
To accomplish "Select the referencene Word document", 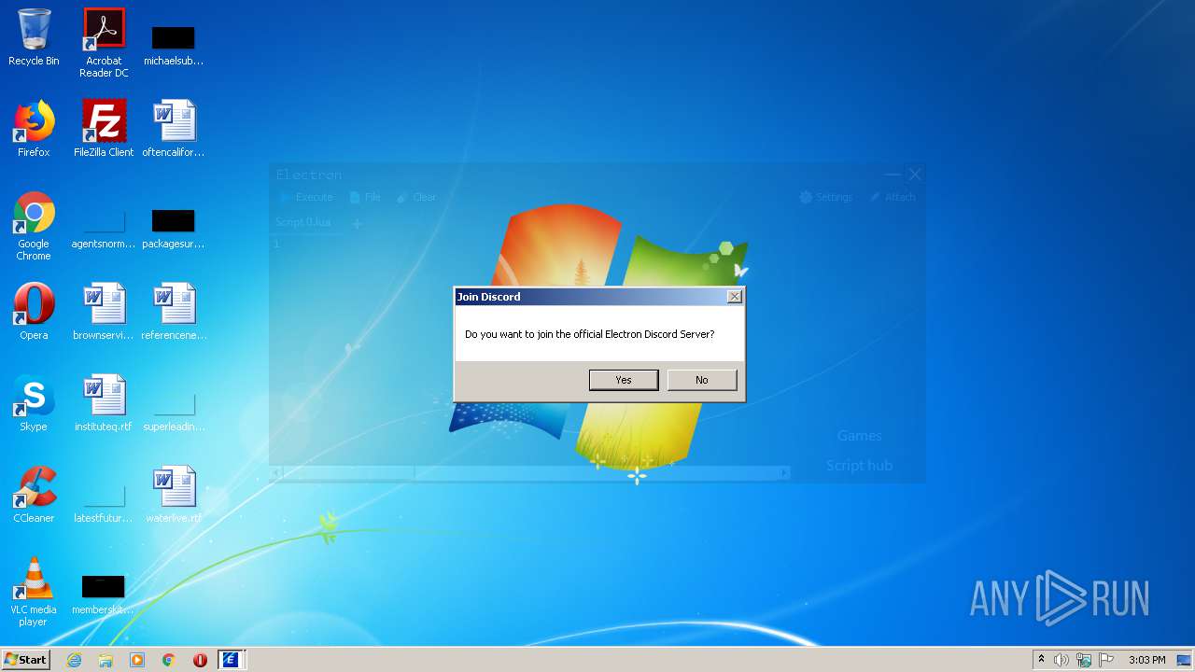I will (174, 312).
